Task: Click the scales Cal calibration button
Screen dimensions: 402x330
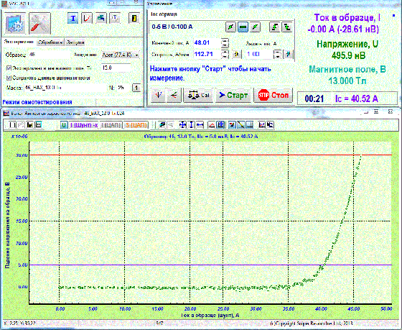Action: [x=198, y=96]
